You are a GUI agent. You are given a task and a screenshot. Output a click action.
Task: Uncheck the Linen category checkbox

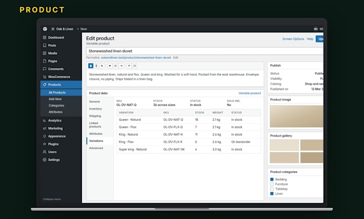(x=272, y=194)
